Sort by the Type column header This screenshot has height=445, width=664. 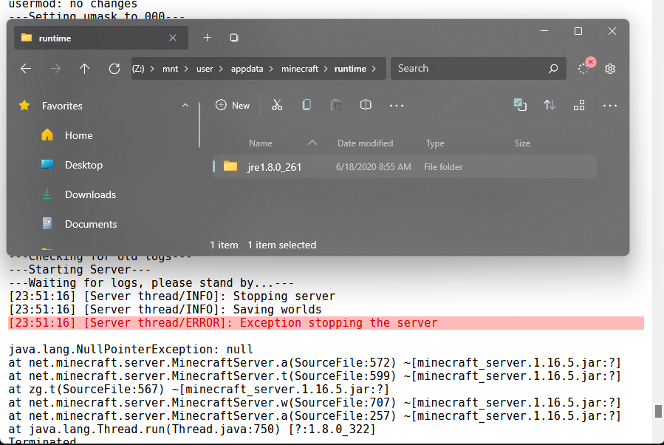pyautogui.click(x=435, y=143)
